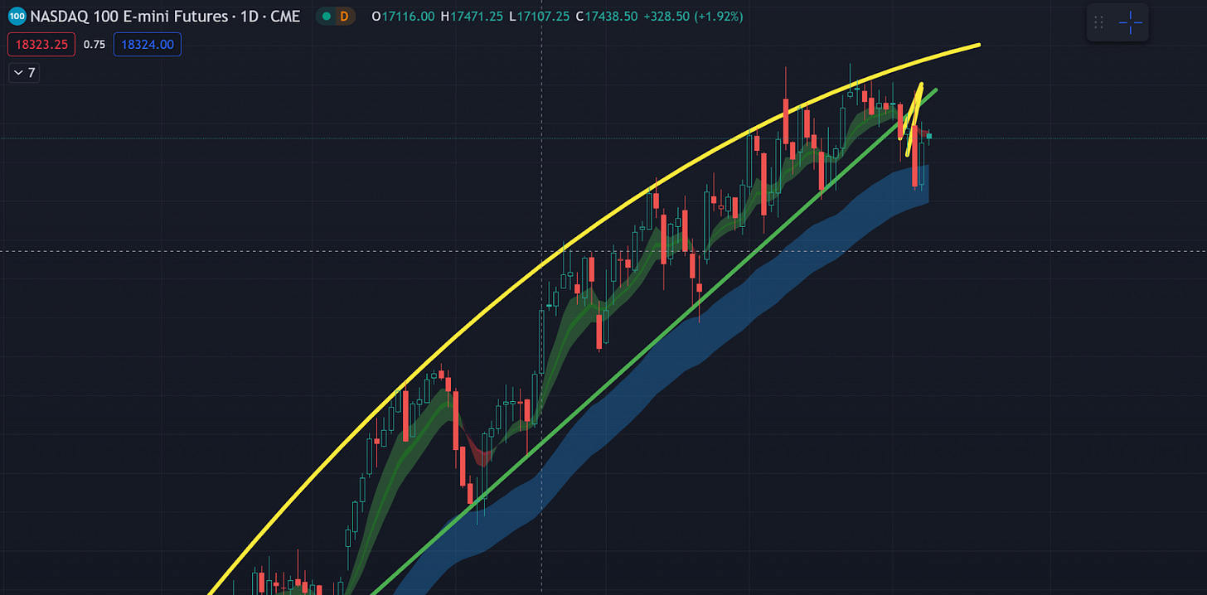This screenshot has width=1207, height=595.
Task: Select the crosshair cursor tool in floating toolbar
Action: coord(1131,23)
